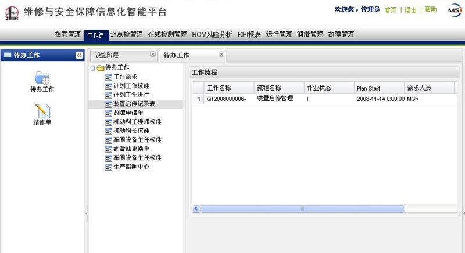
Task: Open the 待办工作 folder icon in sidebar
Action: click(x=42, y=78)
